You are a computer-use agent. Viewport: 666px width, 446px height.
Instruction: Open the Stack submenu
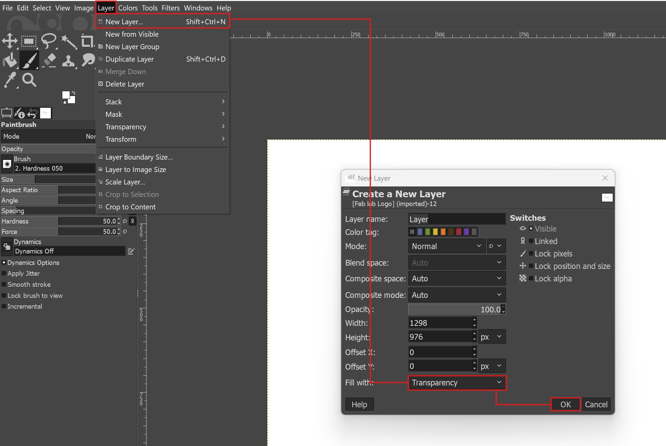pyautogui.click(x=163, y=102)
